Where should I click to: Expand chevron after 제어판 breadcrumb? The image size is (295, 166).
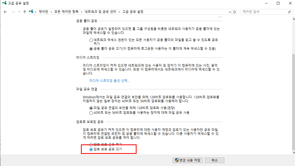pyautogui.click(x=51, y=12)
